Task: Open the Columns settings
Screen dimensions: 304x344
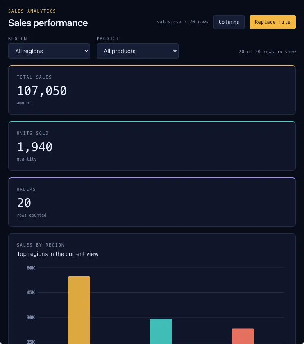Action: click(229, 22)
